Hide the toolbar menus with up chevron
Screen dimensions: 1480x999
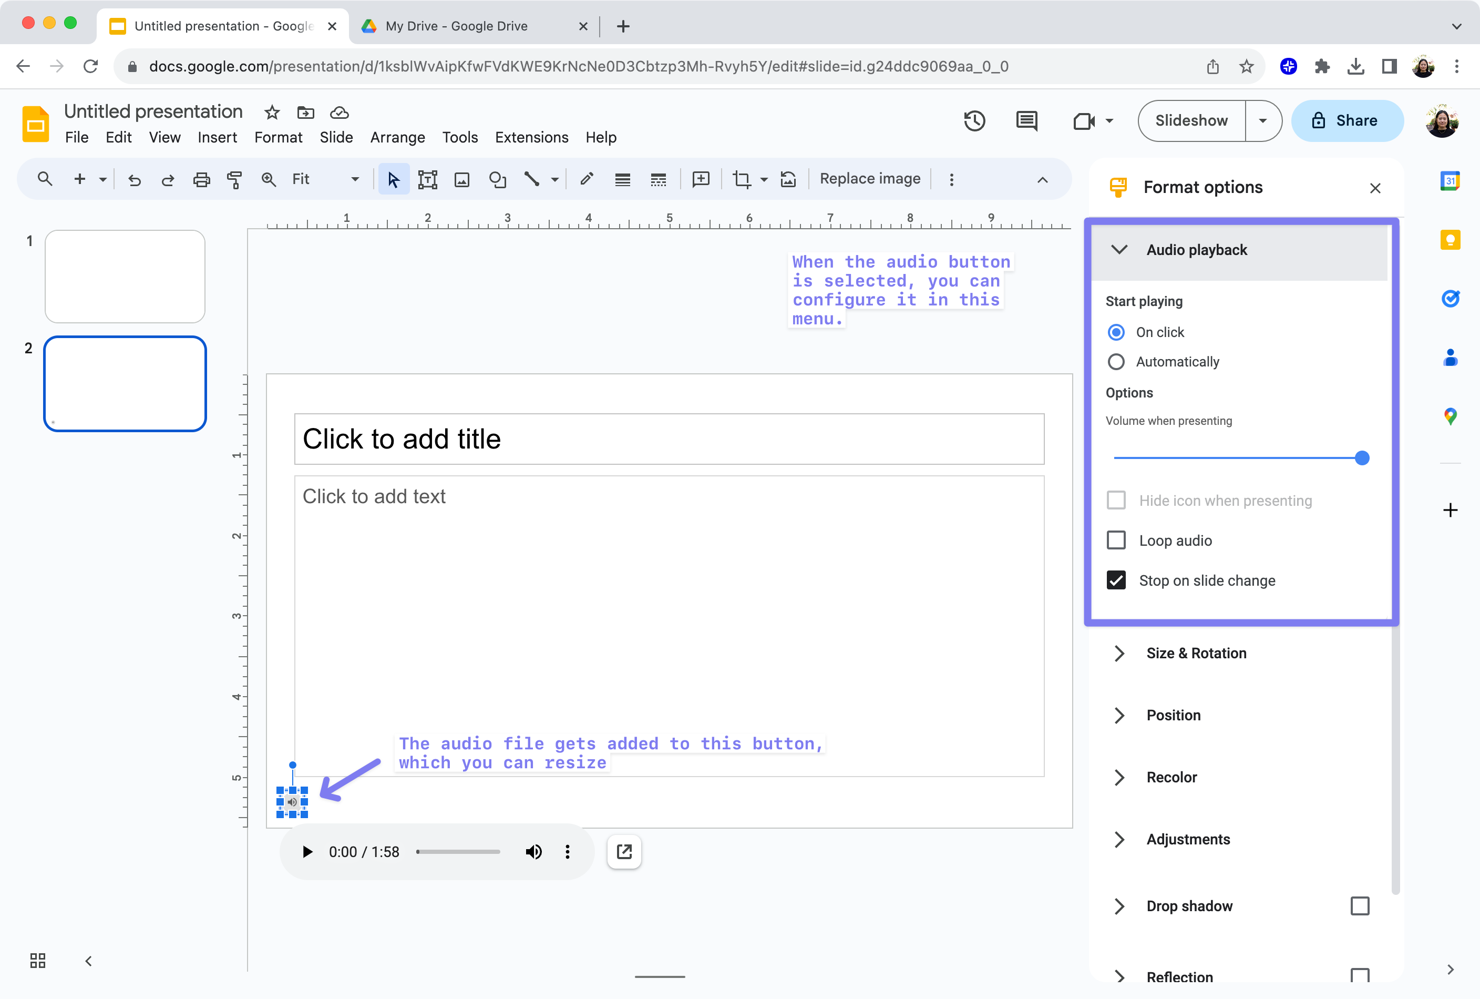1043,180
